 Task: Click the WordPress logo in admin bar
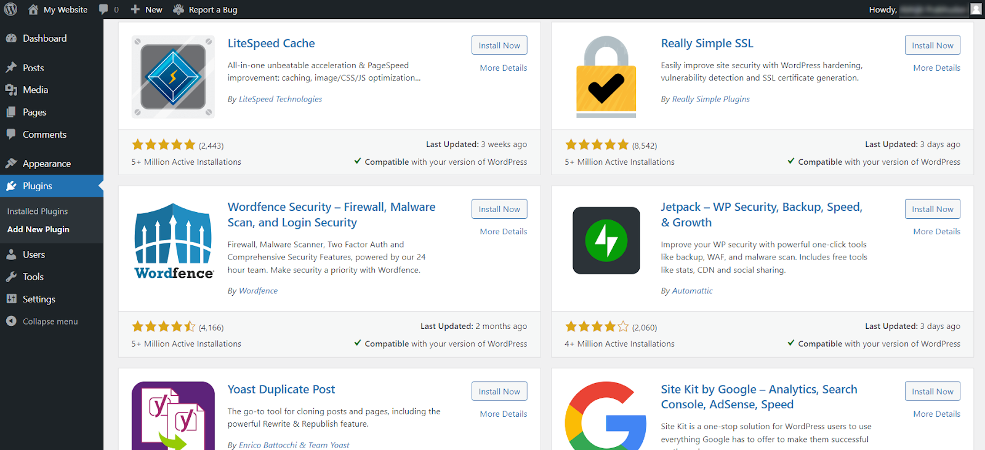click(10, 9)
